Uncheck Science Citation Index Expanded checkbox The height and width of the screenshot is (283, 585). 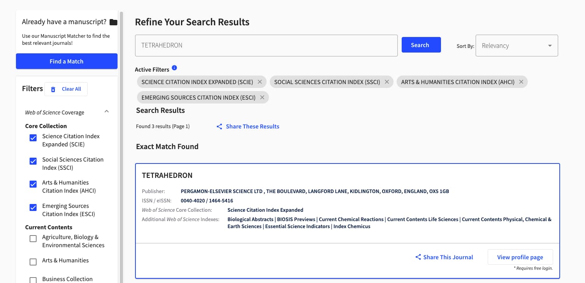point(33,138)
